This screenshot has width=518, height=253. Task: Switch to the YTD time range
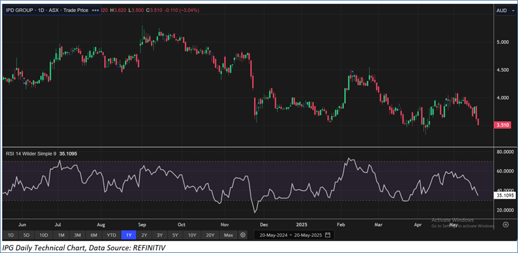click(x=111, y=235)
